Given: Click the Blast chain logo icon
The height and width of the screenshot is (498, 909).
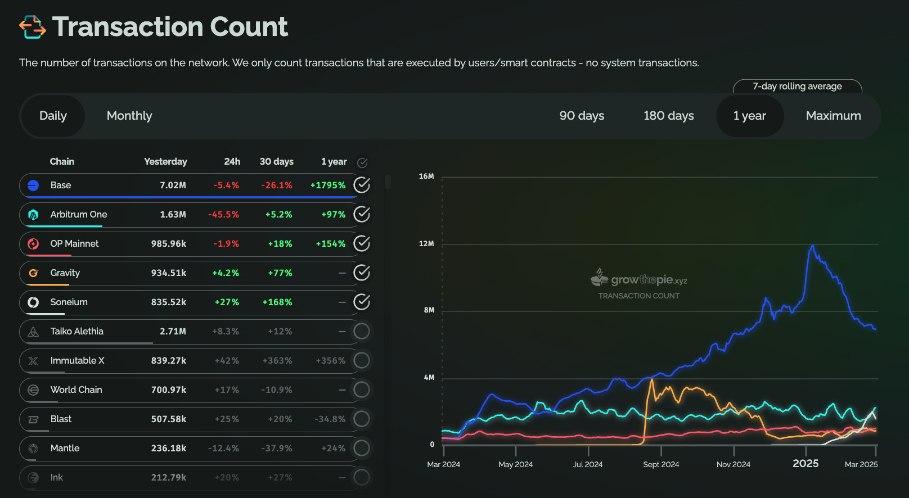Looking at the screenshot, I should (33, 419).
